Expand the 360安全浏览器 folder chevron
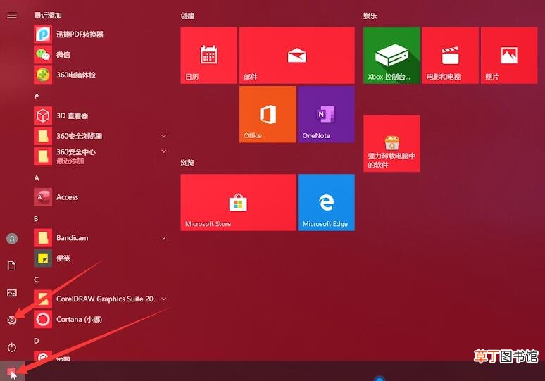This screenshot has width=545, height=381. click(x=163, y=136)
